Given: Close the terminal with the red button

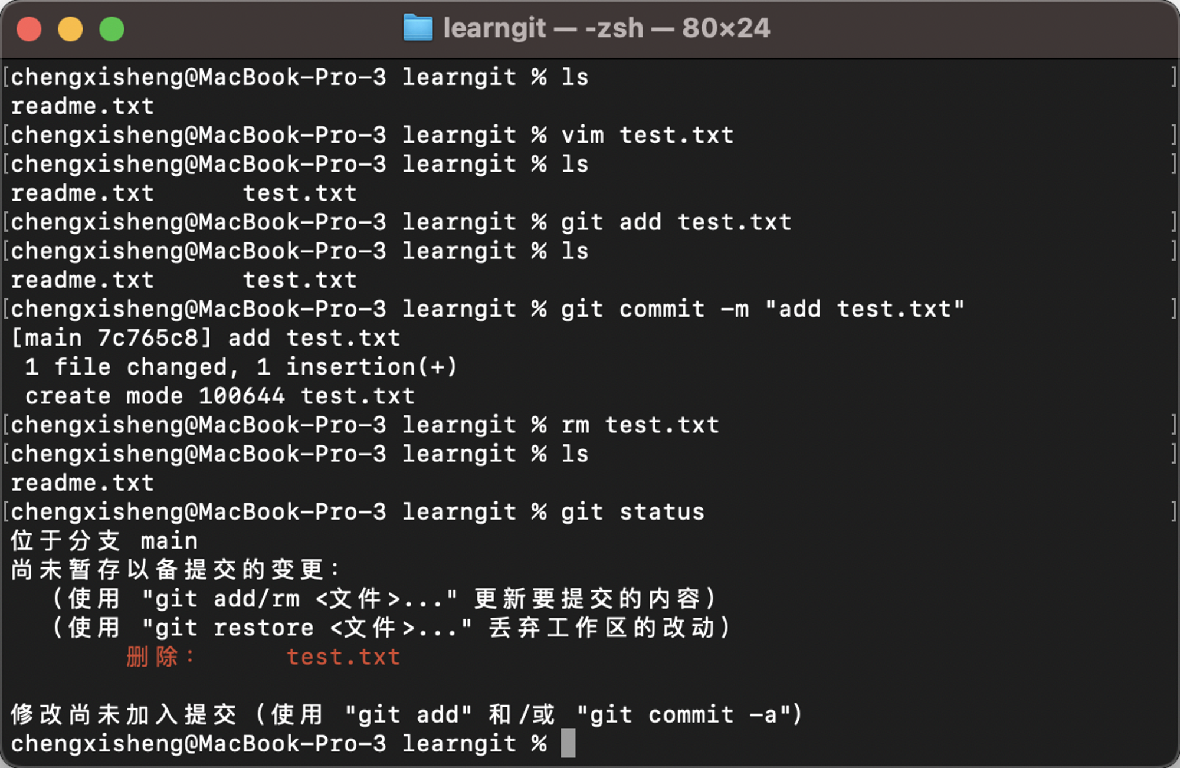Looking at the screenshot, I should [29, 29].
